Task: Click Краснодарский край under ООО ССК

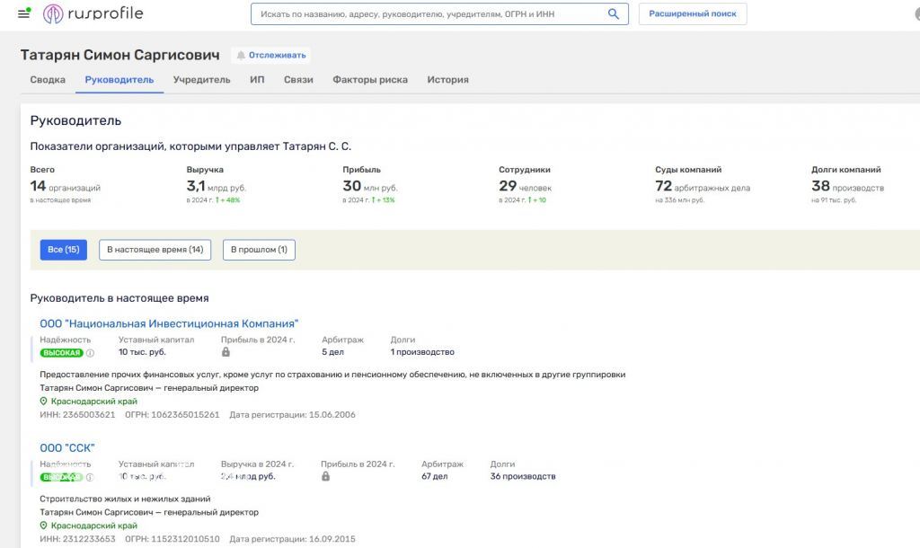Action: pos(93,526)
